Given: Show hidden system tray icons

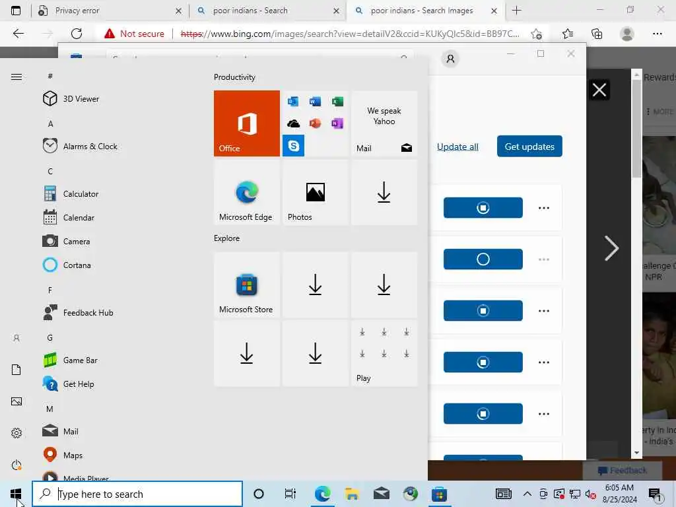Looking at the screenshot, I should click(527, 494).
